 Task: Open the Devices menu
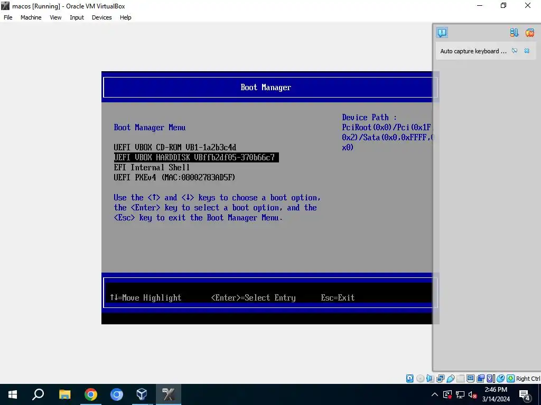(x=101, y=17)
